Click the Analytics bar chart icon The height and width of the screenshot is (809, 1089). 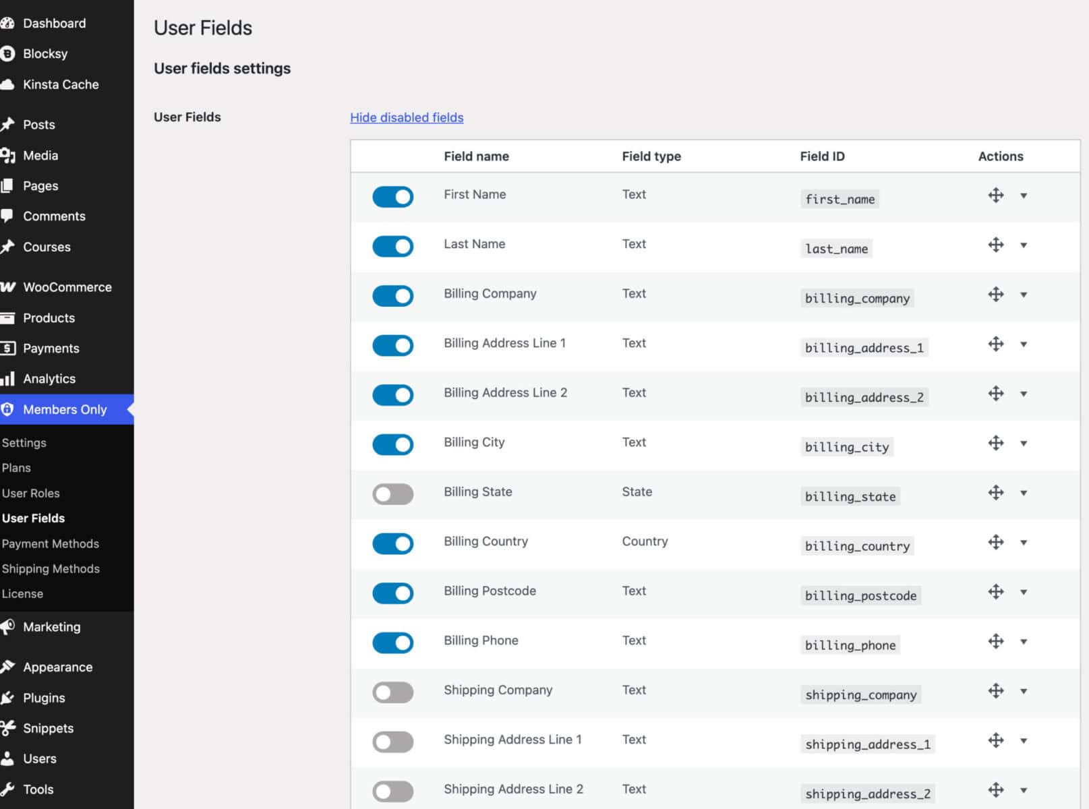click(7, 379)
